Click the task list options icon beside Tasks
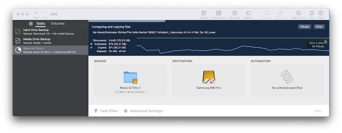 click(31, 24)
